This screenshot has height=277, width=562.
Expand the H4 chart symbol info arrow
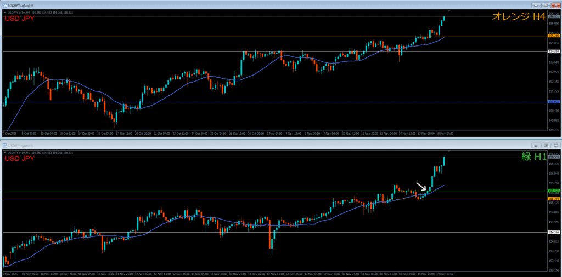[x=5, y=12]
